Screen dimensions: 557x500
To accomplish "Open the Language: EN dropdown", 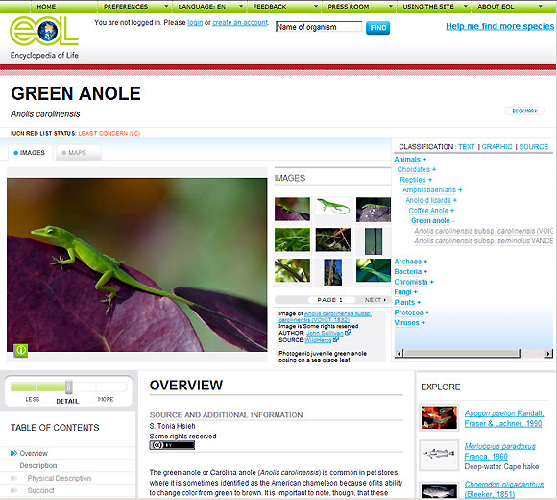I will point(210,7).
